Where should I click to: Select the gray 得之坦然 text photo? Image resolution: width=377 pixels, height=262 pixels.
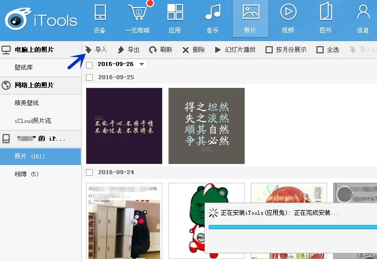(x=207, y=126)
